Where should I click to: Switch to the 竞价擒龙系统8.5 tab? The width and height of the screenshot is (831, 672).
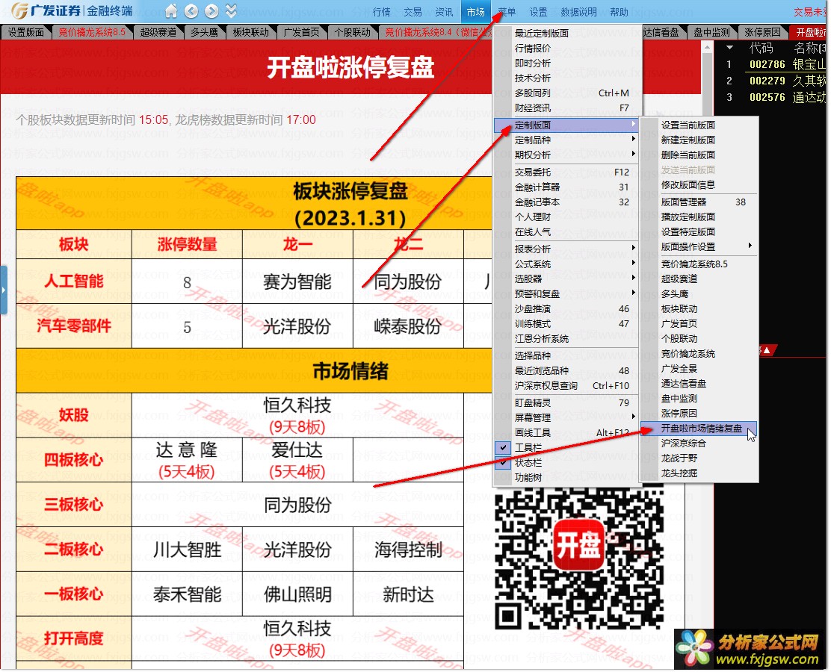92,32
